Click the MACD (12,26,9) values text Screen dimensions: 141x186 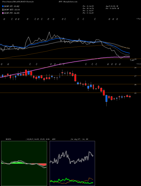[37, 139]
